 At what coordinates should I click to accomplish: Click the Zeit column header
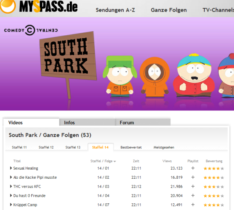coord(136,161)
